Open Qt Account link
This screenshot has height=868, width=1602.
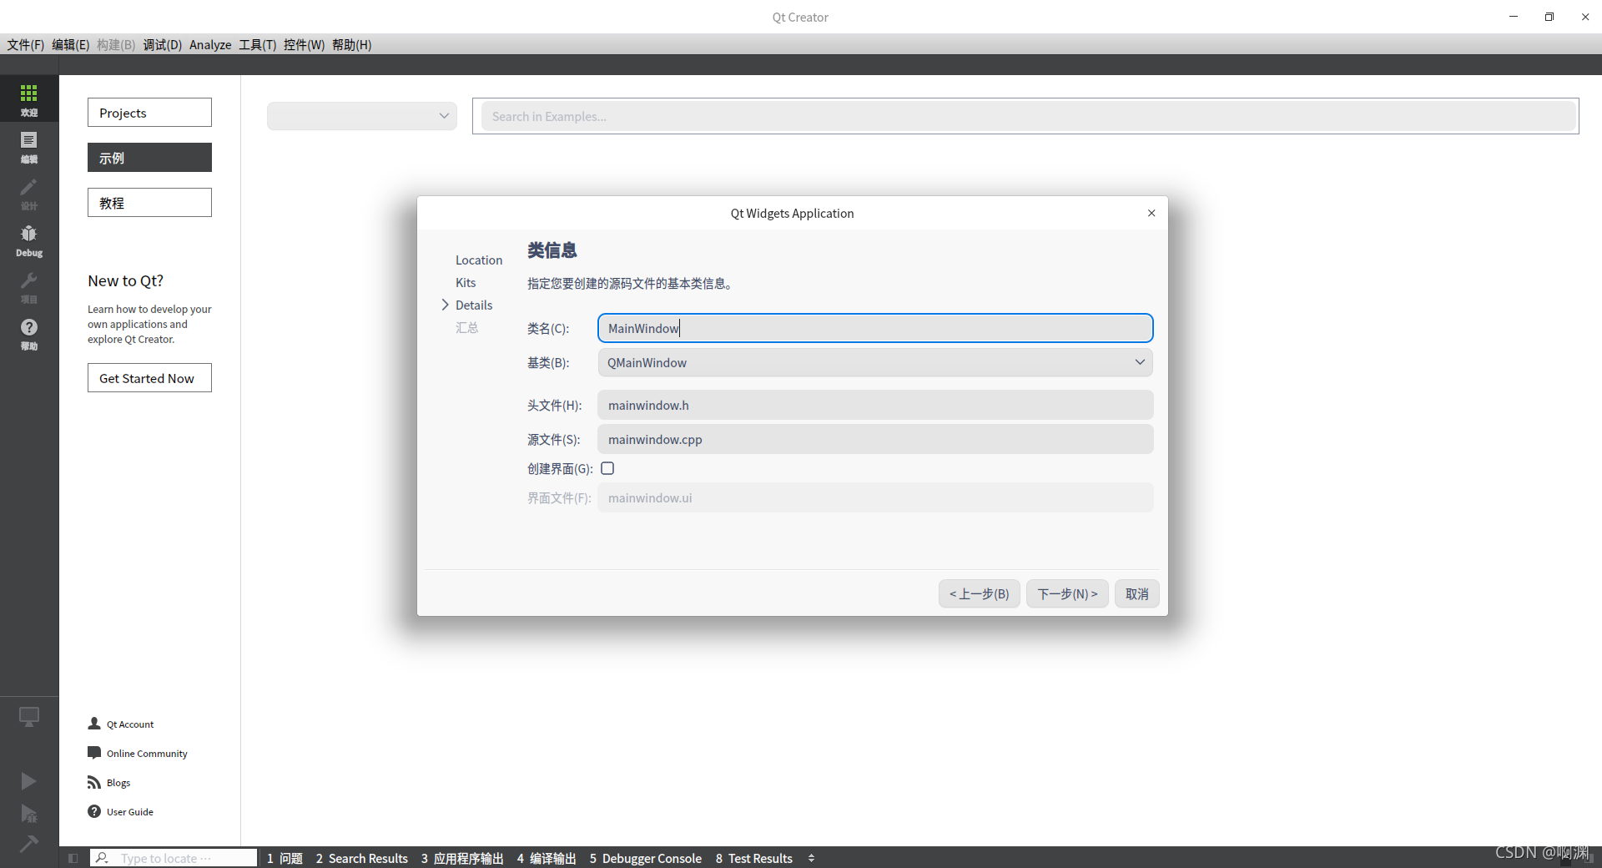(x=121, y=724)
